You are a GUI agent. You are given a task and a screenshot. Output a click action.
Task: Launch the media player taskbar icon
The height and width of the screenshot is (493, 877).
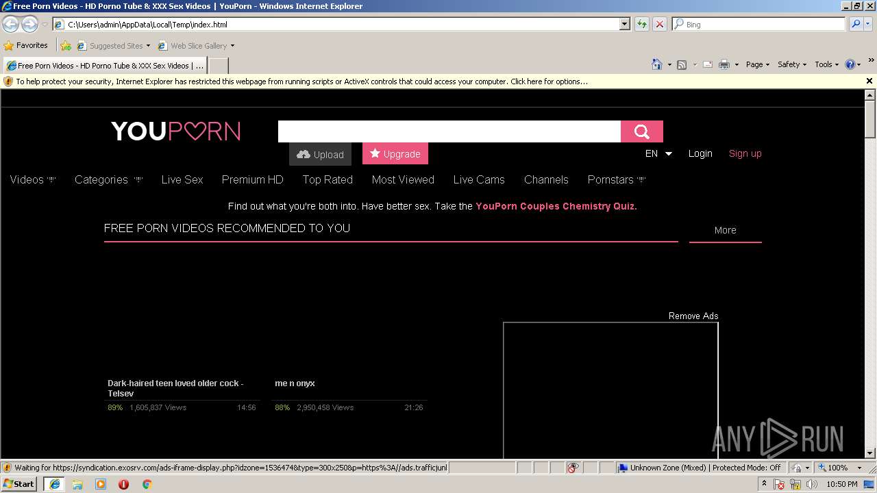(101, 484)
